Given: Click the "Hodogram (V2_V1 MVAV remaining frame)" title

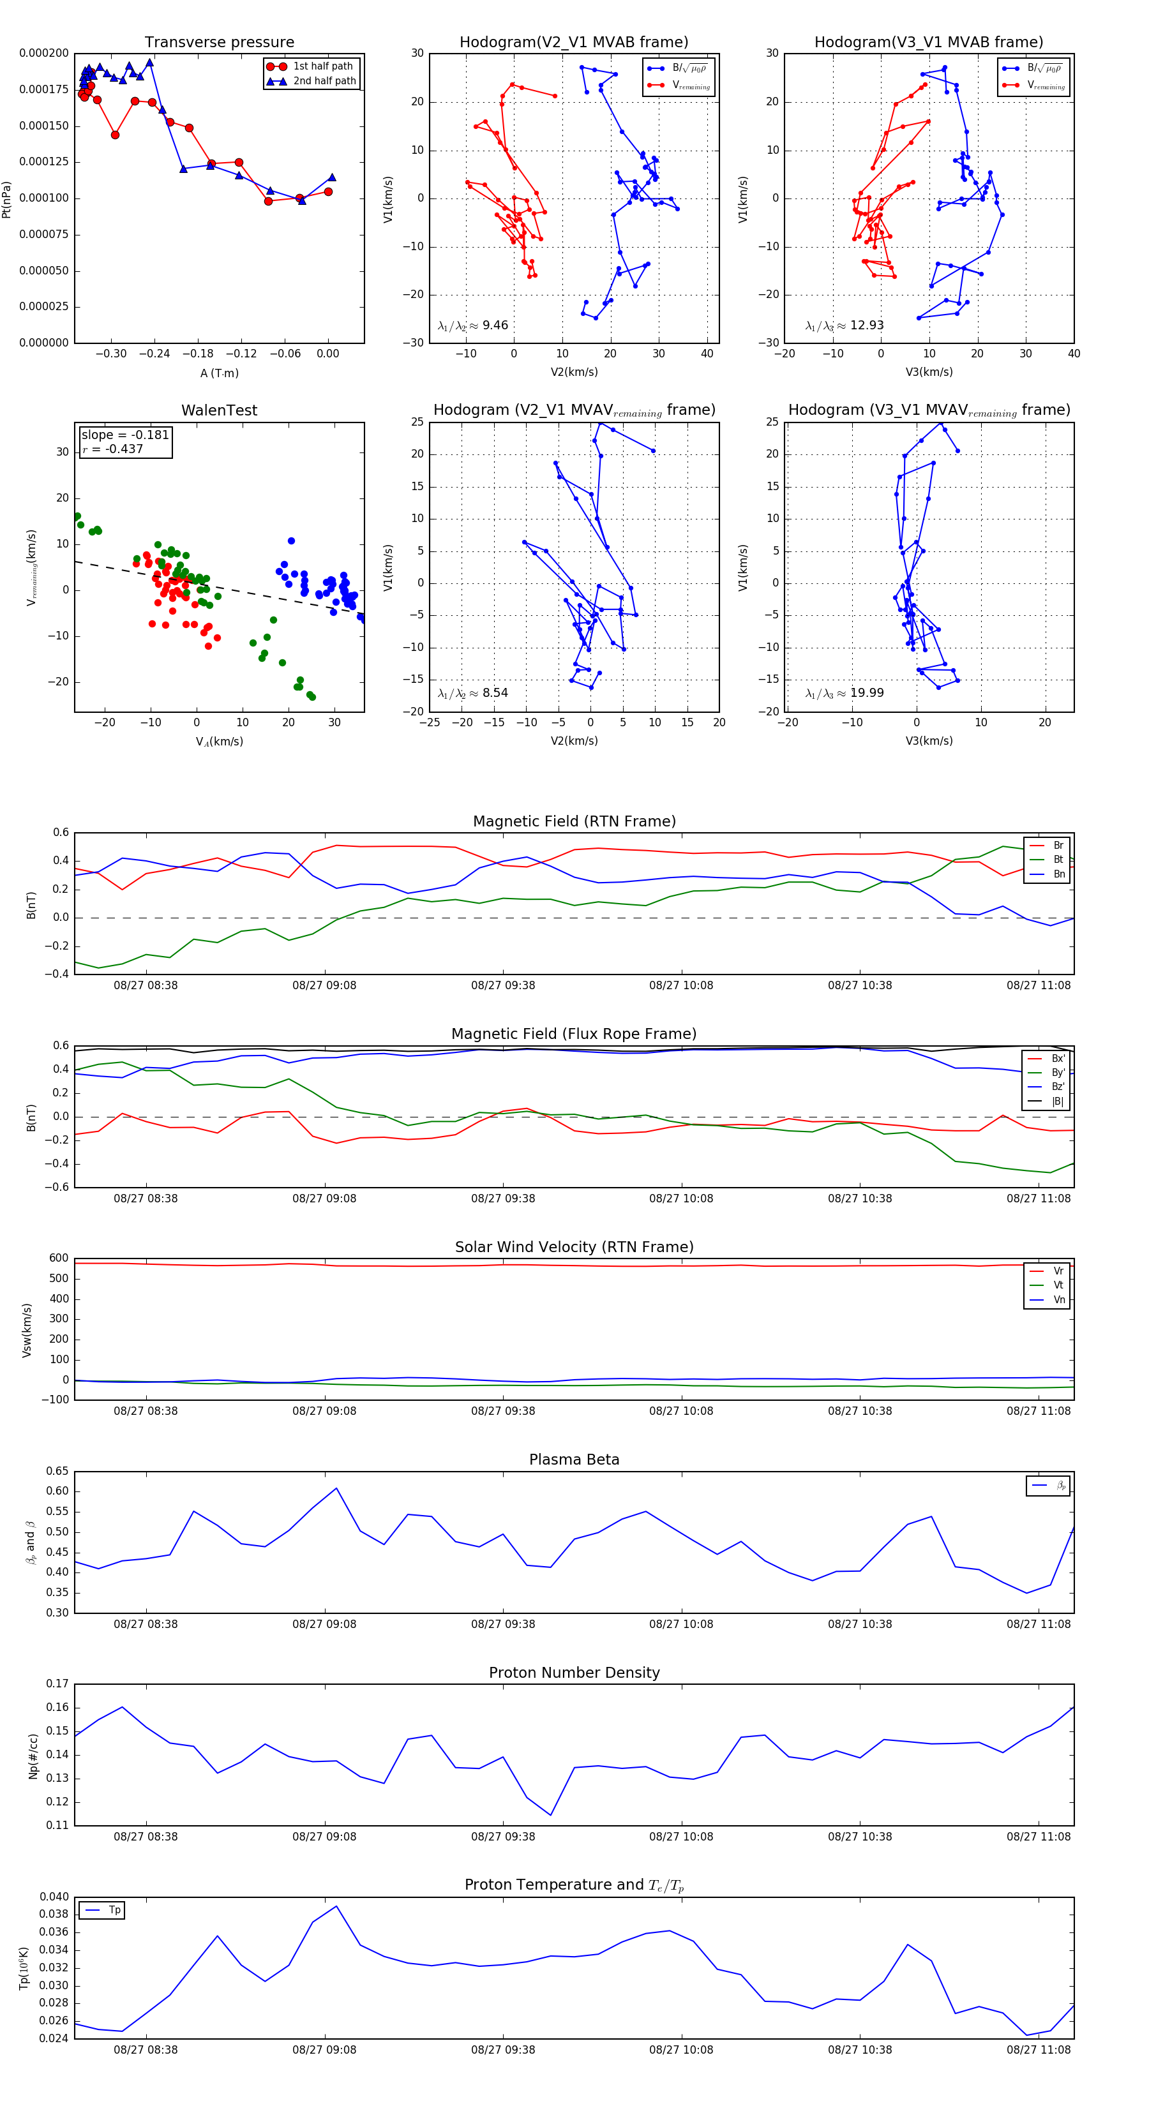Looking at the screenshot, I should pyautogui.click(x=574, y=410).
